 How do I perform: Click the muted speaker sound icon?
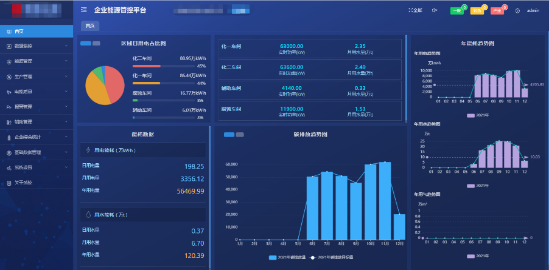[x=435, y=10]
